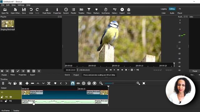
Task: Switch to the Project player tab
Action: 76,75
